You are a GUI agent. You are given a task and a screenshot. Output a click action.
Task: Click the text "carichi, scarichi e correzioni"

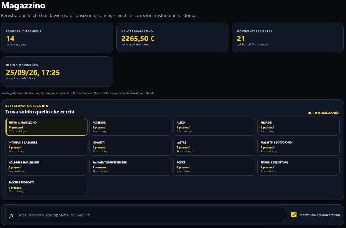click(x=252, y=45)
